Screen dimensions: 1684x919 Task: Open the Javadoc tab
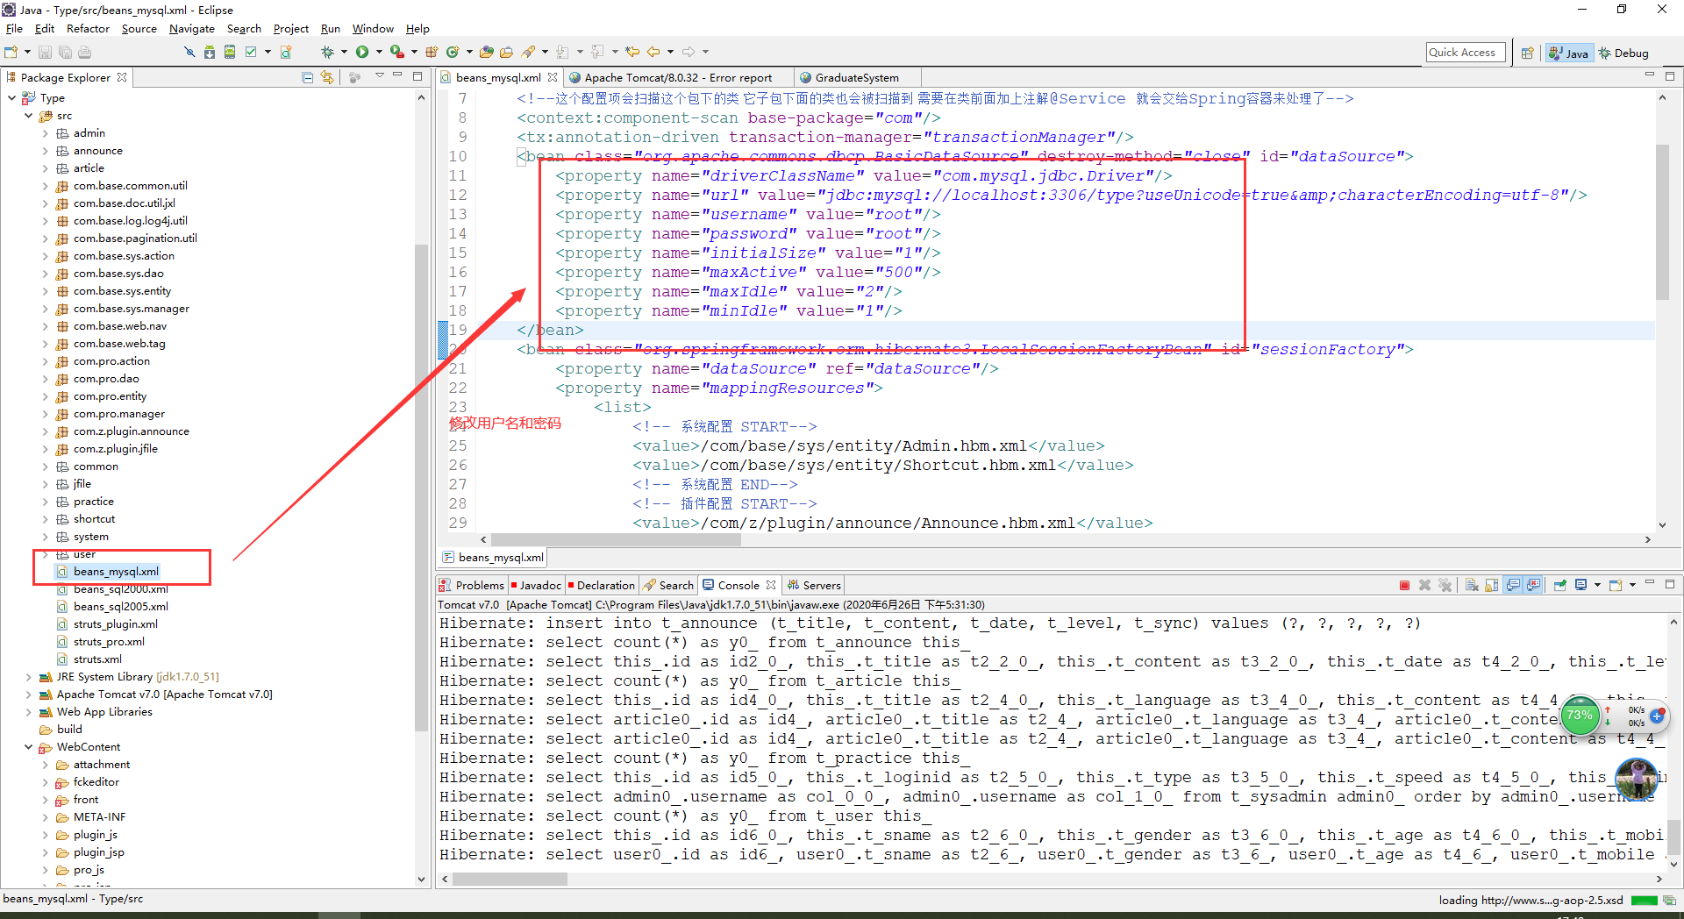click(x=536, y=585)
